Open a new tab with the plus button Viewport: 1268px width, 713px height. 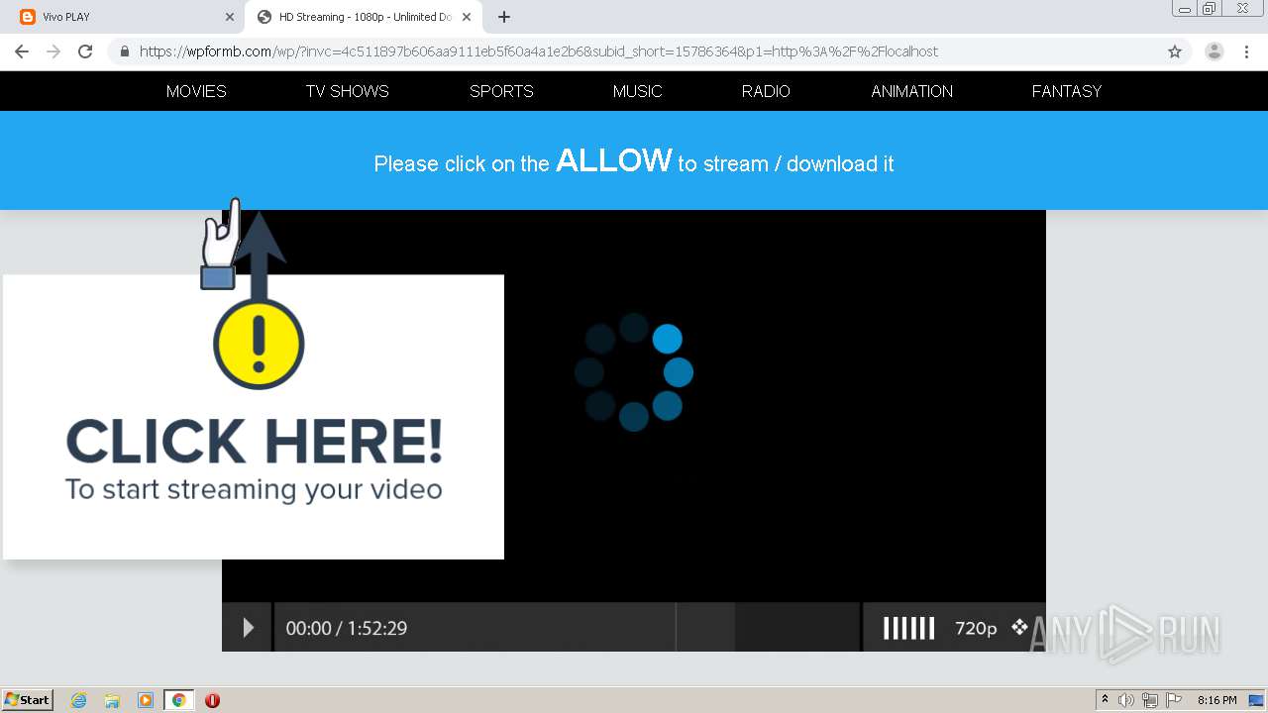click(504, 17)
